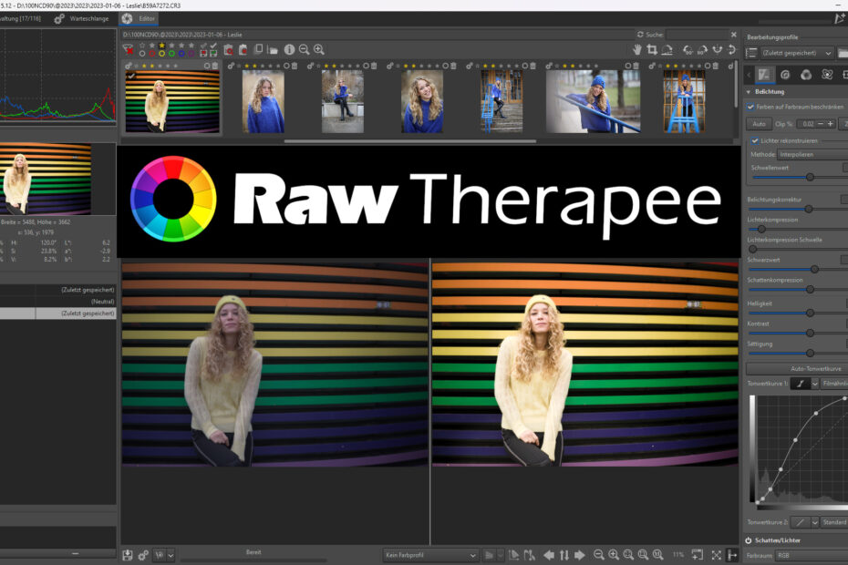Image resolution: width=848 pixels, height=565 pixels.
Task: Save current image using the bottom-left icon
Action: point(128,555)
